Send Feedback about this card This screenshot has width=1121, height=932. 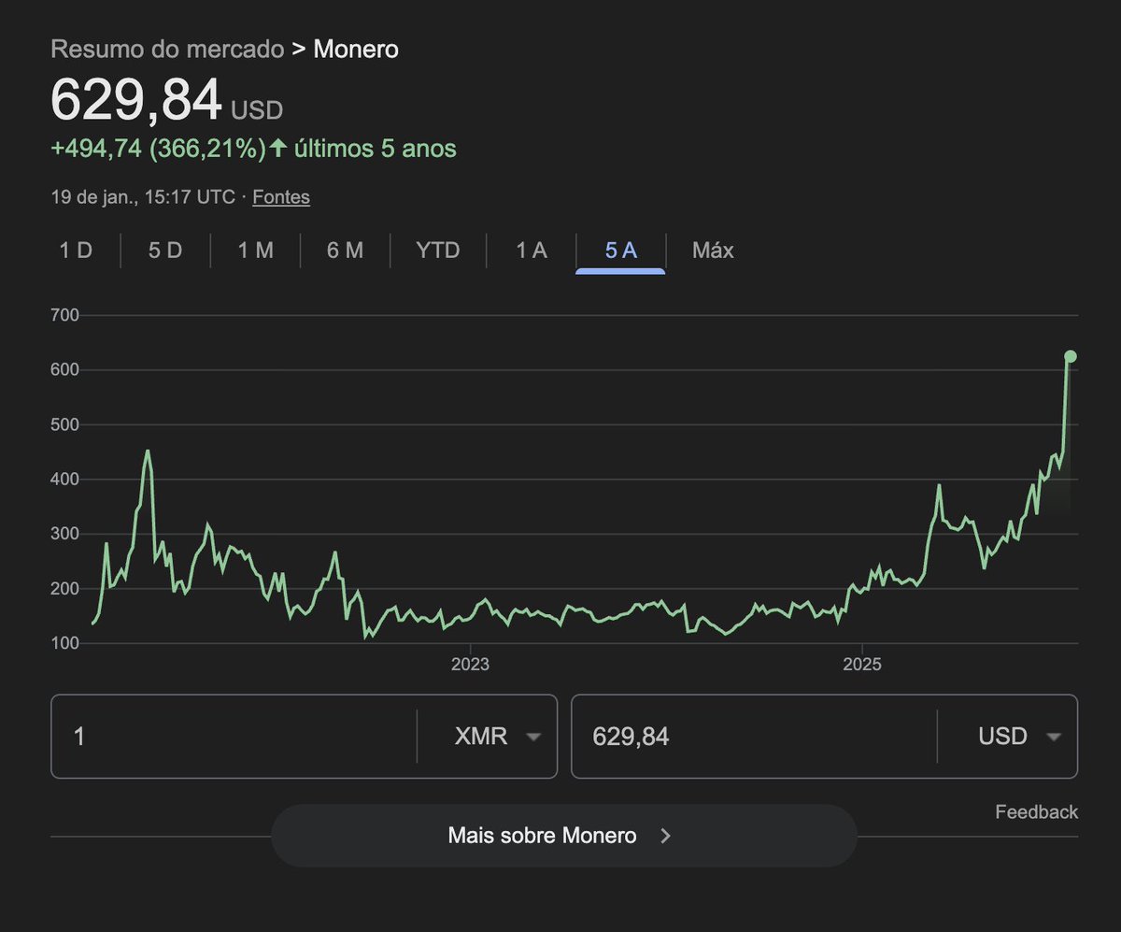(1036, 812)
